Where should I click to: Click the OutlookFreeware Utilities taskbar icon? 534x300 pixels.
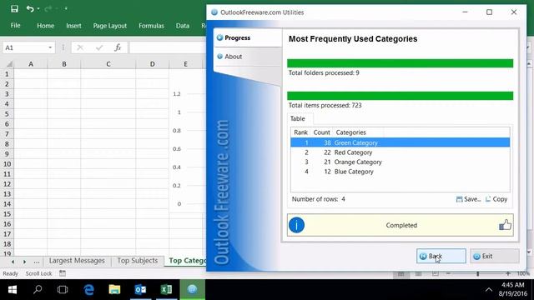[192, 289]
